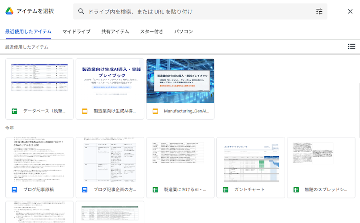This screenshot has height=223, width=360.
Task: Click the Sheets icon for ガントチャート
Action: click(x=226, y=190)
